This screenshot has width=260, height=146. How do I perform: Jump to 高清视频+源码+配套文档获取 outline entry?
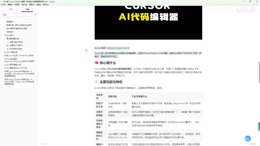tap(19, 25)
